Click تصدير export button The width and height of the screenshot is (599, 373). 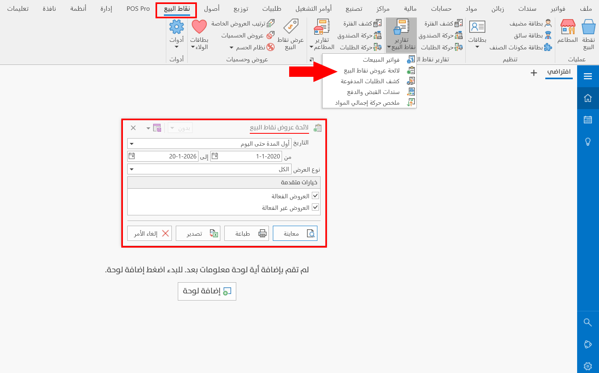(198, 233)
